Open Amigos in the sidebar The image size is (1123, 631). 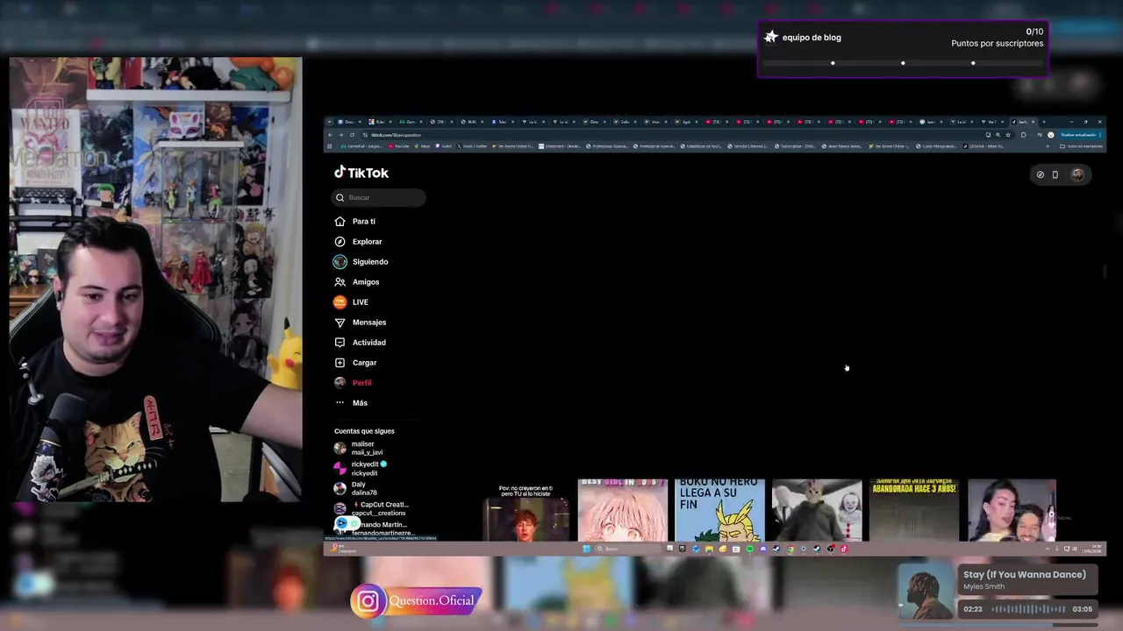point(356,282)
